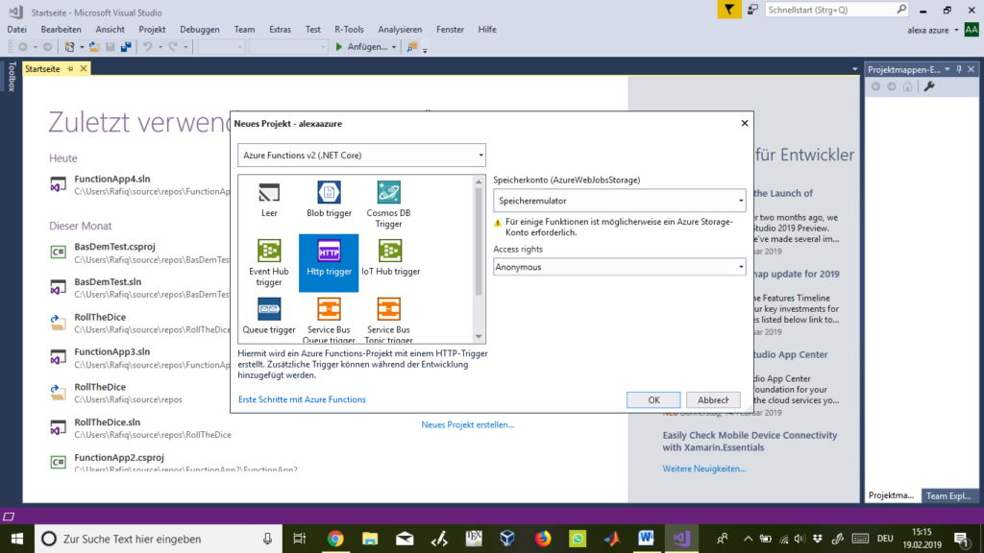
Task: Click the feedback notification flag icon
Action: [729, 10]
